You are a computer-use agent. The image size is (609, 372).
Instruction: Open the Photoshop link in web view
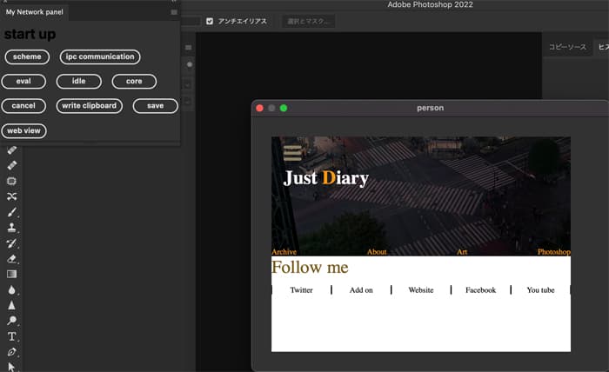(x=554, y=252)
